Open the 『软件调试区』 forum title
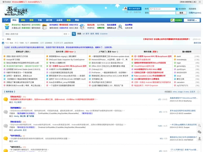Screen dimensions: 203x152 tap(16, 136)
